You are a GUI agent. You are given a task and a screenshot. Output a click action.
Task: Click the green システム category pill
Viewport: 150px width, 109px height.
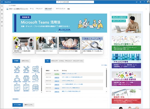click(x=57, y=74)
